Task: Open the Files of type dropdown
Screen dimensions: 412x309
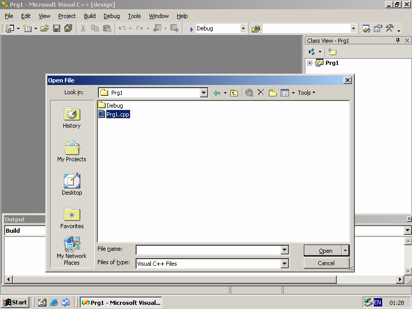Action: [x=285, y=264]
